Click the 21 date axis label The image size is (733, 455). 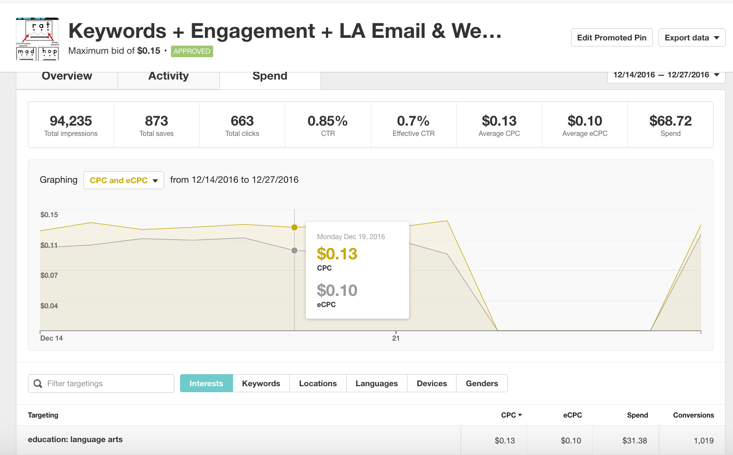[396, 338]
